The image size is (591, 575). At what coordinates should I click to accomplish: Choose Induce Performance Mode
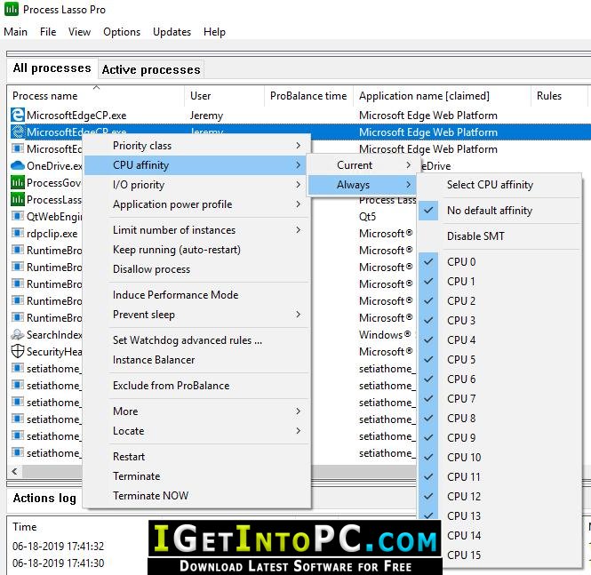196,295
